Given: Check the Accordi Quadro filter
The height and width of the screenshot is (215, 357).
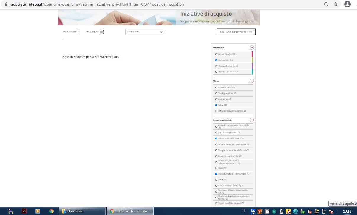Looking at the screenshot, I should click(x=216, y=54).
